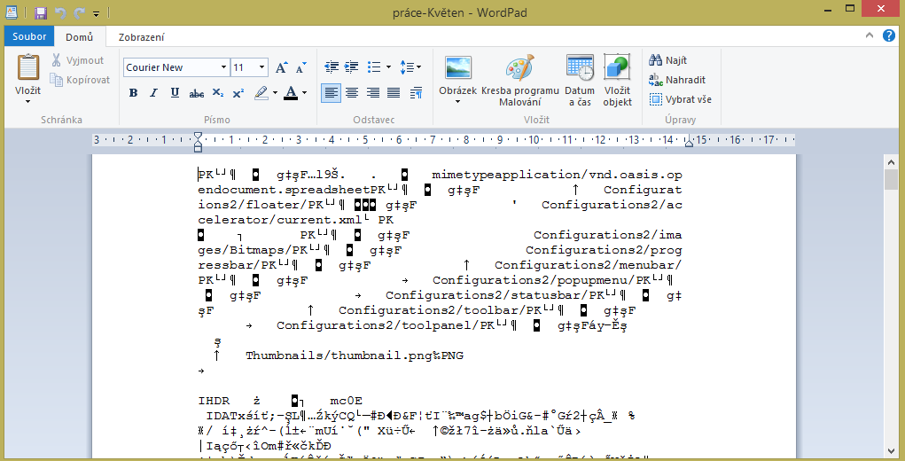The width and height of the screenshot is (905, 461).
Task: Toggle italic formatting
Action: tap(153, 93)
